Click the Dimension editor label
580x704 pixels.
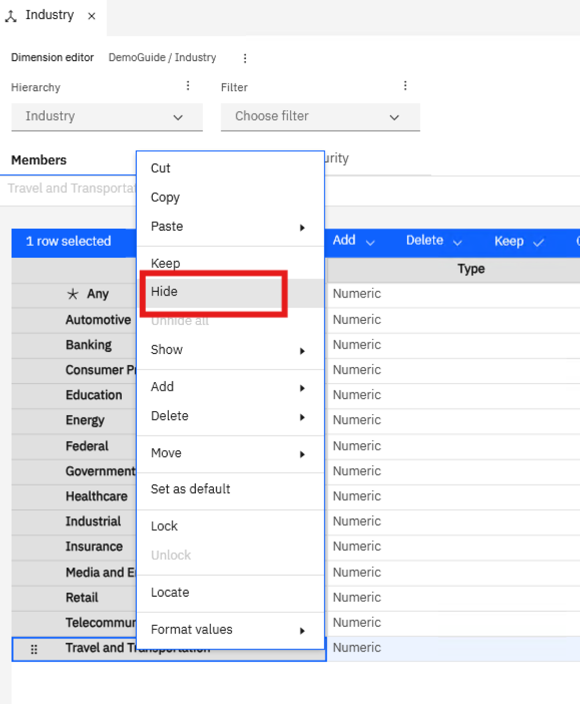pos(52,58)
